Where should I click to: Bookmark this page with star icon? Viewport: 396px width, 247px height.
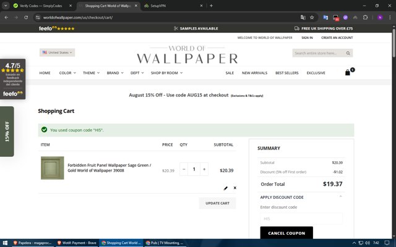[312, 17]
